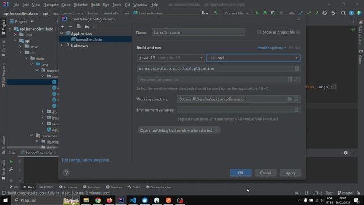
Task: Collapse the api.bancoSimulado project root
Action: (10, 29)
